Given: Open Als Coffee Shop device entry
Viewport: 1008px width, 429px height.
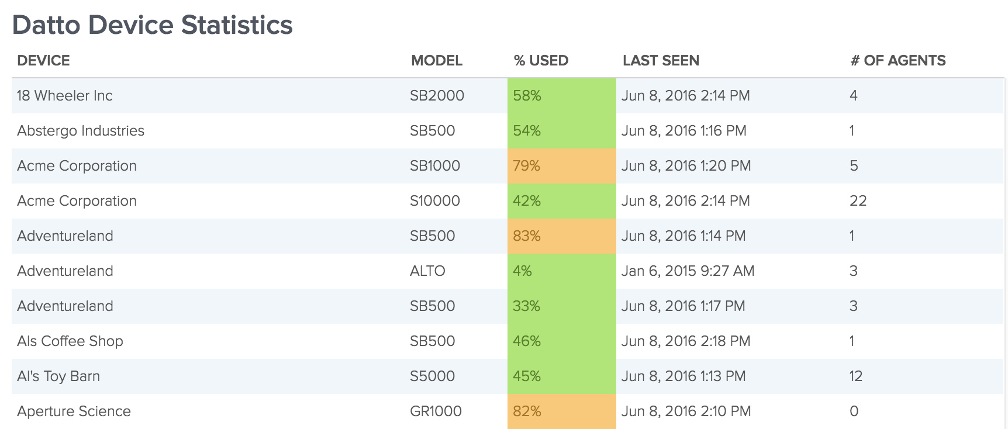Looking at the screenshot, I should (x=70, y=341).
